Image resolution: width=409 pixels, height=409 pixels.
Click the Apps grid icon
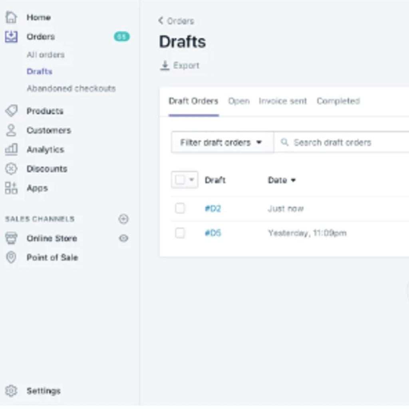click(x=12, y=188)
